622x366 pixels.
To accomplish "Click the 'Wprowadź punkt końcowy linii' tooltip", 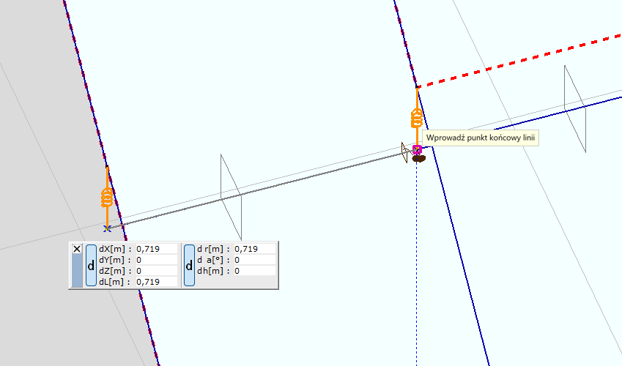I will coord(481,138).
